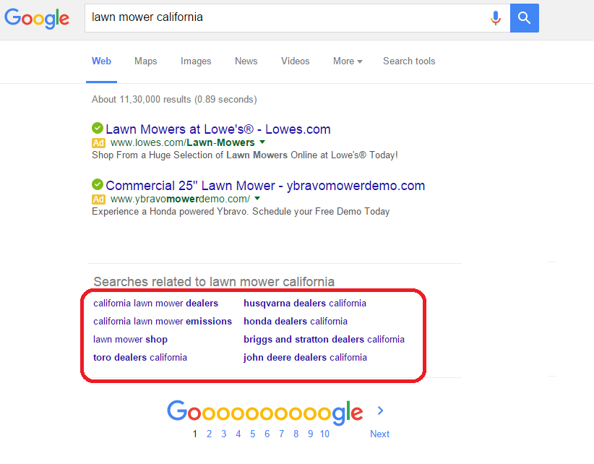Go to results page 3
The image size is (594, 464).
(223, 434)
